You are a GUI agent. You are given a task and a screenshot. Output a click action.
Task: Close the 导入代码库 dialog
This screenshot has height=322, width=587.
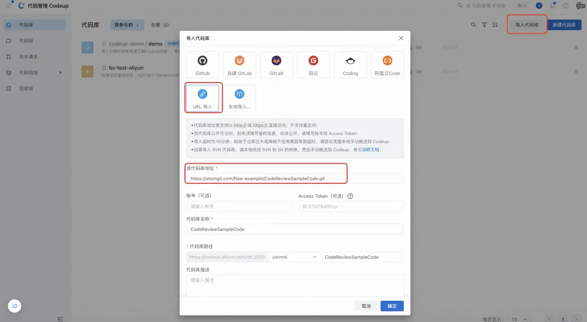tap(401, 38)
